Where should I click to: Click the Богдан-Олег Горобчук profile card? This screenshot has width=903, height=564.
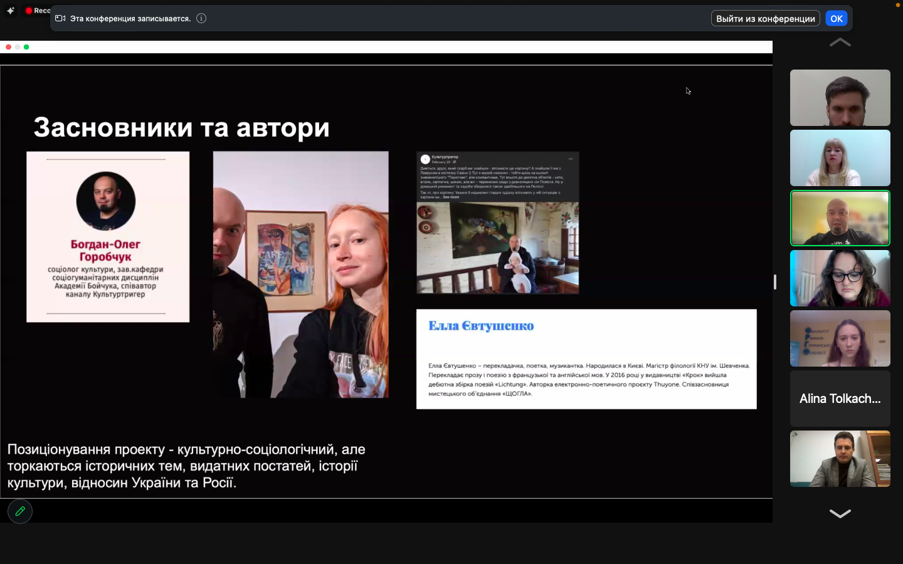click(108, 237)
